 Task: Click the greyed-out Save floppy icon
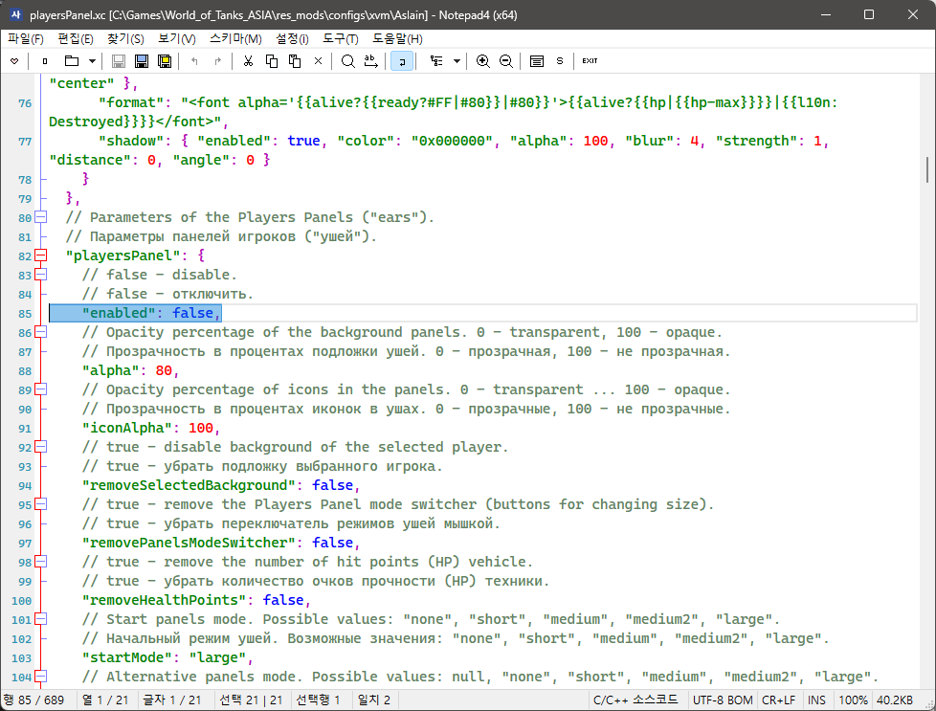[118, 61]
